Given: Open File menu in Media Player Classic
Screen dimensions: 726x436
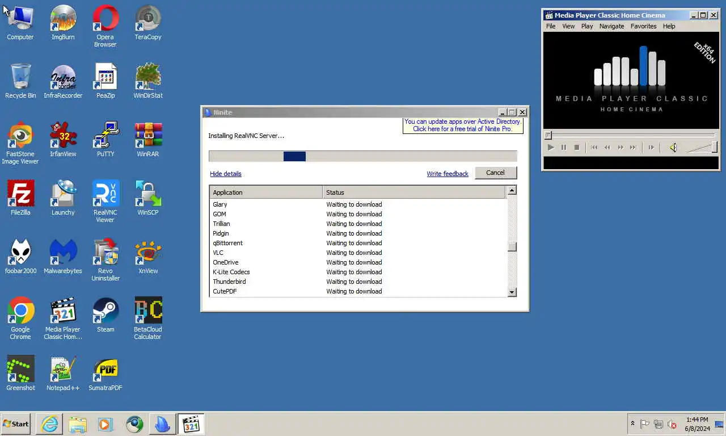Looking at the screenshot, I should [551, 26].
